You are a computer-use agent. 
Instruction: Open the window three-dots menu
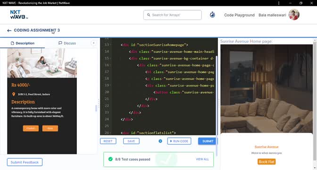279,3
